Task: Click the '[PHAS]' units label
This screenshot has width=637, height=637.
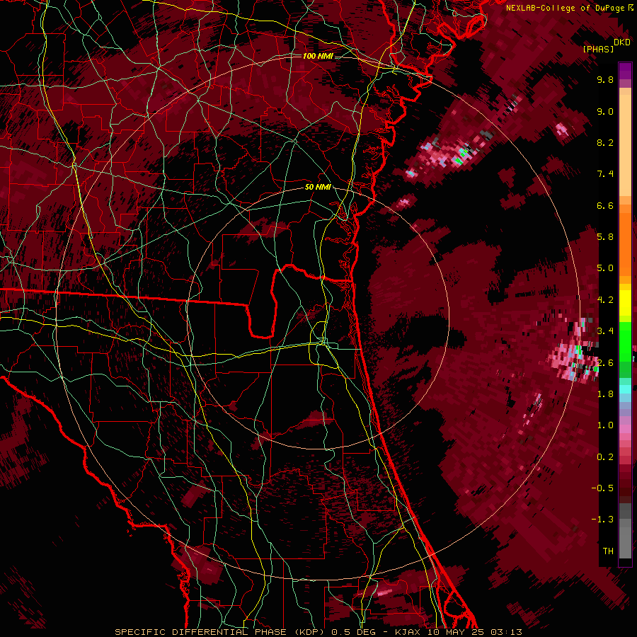Action: point(598,50)
